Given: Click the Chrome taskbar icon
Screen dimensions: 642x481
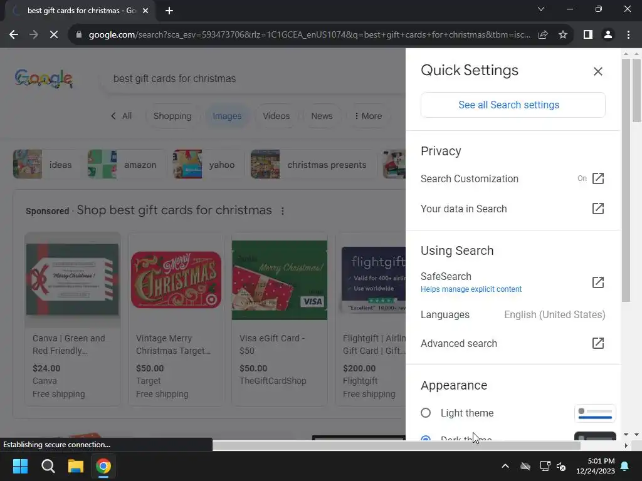Looking at the screenshot, I should point(103,466).
